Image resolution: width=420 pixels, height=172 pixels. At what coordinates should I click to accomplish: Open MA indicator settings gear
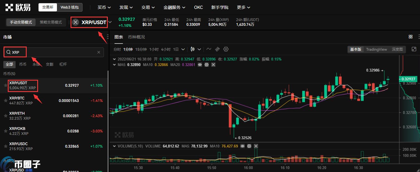click(x=207, y=65)
